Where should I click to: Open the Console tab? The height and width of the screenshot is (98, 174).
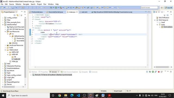93,72
